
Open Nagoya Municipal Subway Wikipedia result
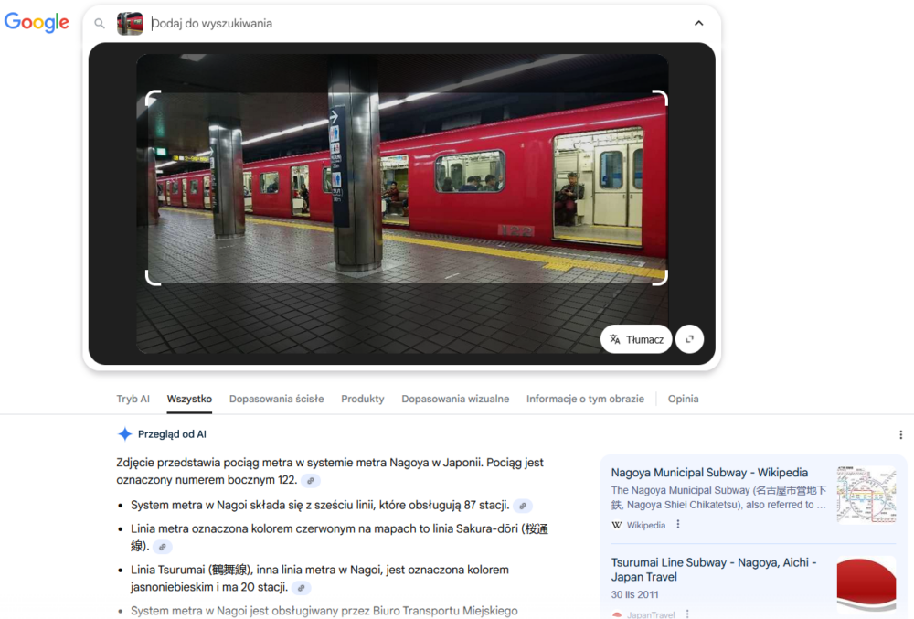(709, 473)
